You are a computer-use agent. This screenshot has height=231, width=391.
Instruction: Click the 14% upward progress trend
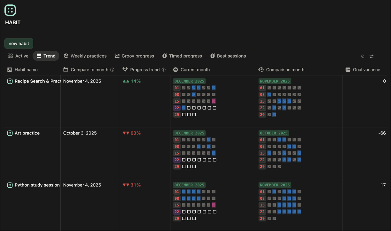point(132,81)
